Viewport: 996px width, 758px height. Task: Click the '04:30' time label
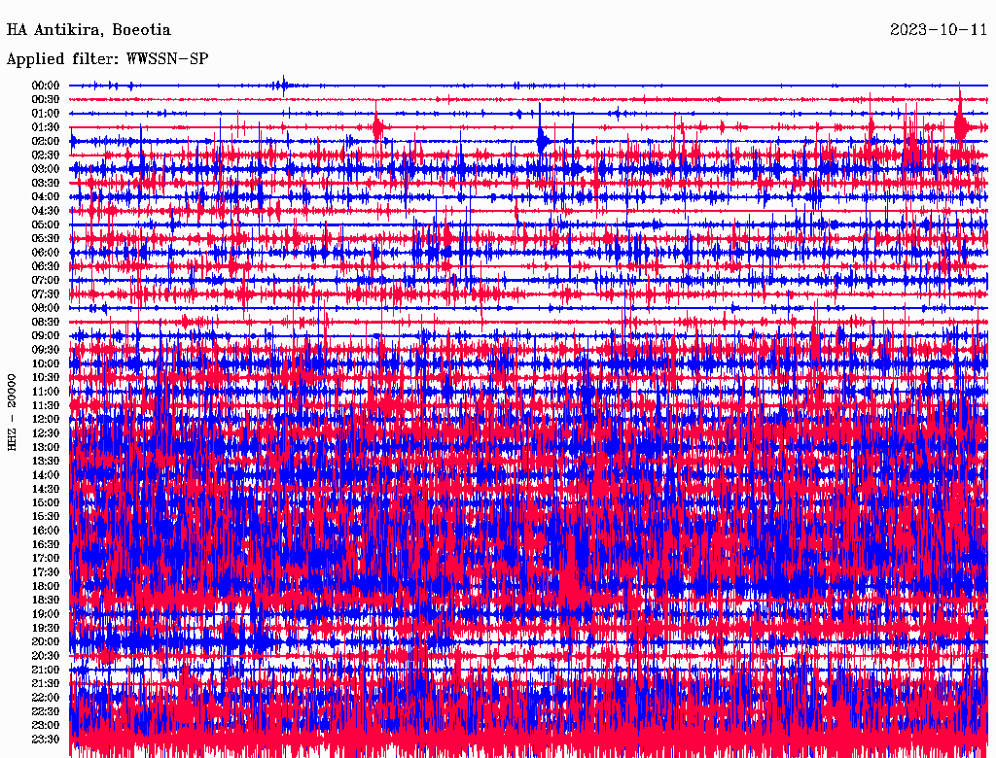click(x=46, y=211)
